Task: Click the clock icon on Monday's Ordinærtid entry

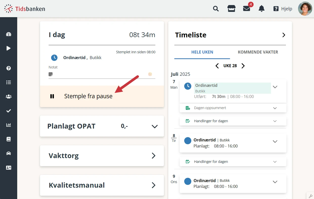Action: 187,86
